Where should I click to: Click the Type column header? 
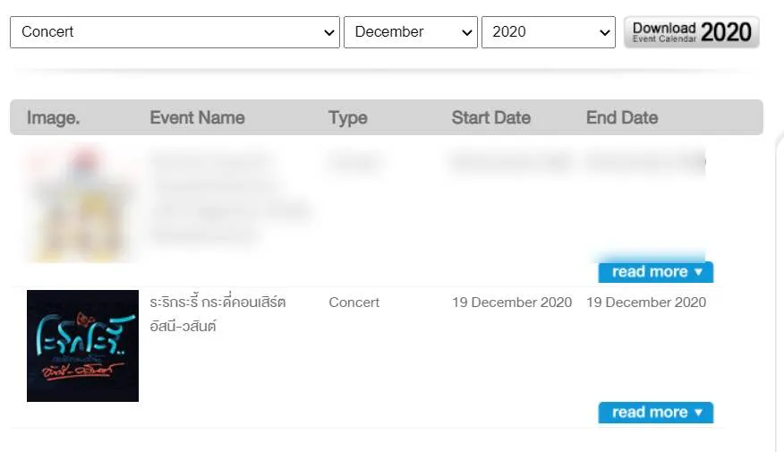pos(347,117)
